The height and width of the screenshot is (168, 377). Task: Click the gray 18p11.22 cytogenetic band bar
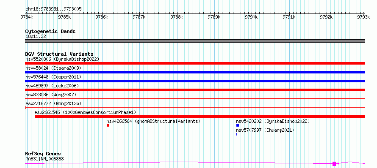point(195,41)
